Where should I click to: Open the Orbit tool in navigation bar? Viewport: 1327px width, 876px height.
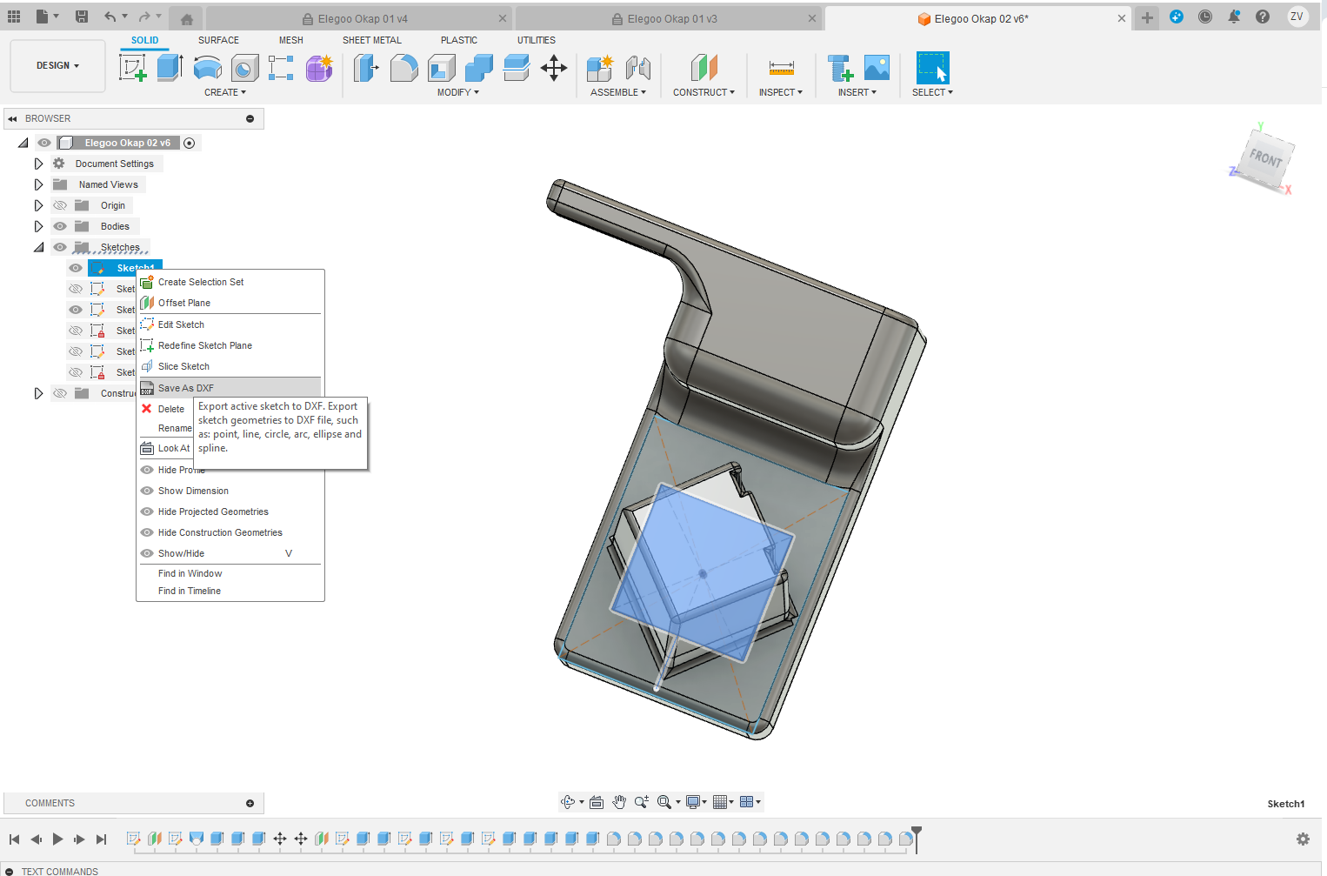click(x=568, y=802)
